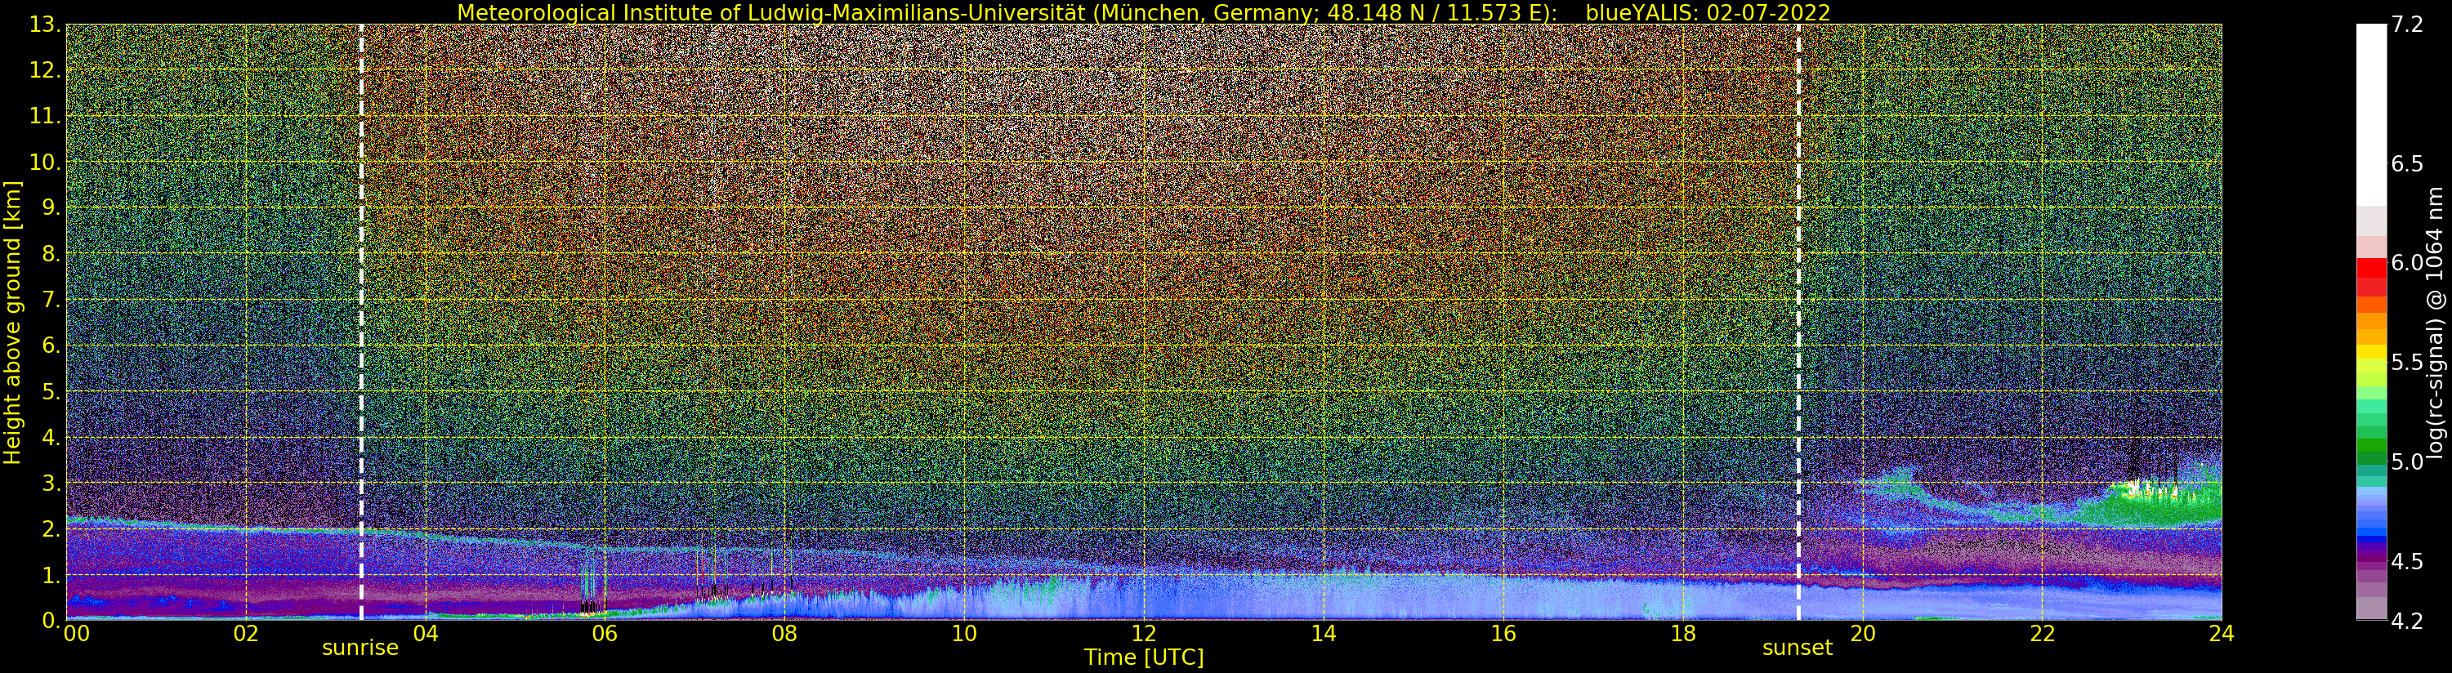The width and height of the screenshot is (2452, 673).
Task: Click the '22' time tick label
Action: 2042,634
